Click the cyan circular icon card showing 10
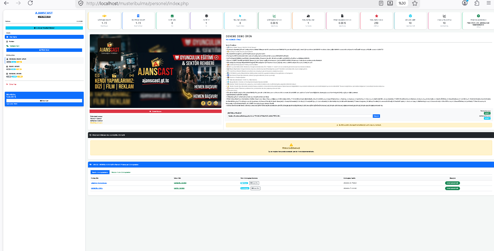 [x=410, y=16]
